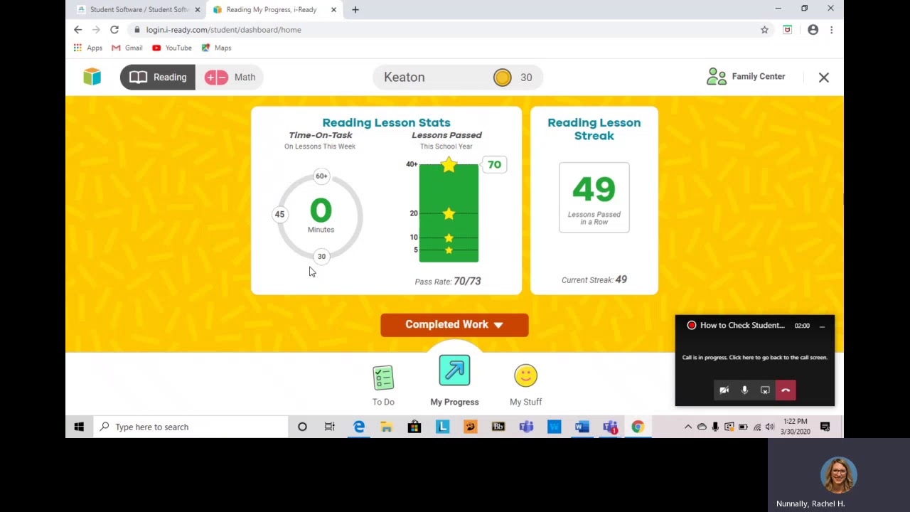910x512 pixels.
Task: Close i-Ready with the X icon
Action: 824,77
